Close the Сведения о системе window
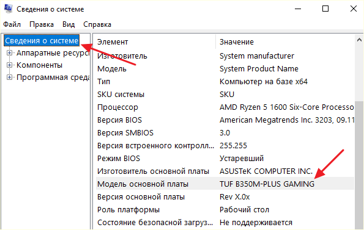 [354, 9]
